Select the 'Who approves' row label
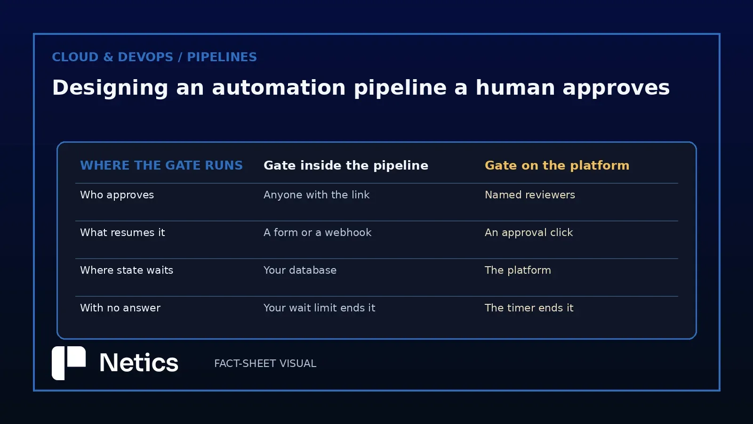The height and width of the screenshot is (424, 753). (117, 195)
